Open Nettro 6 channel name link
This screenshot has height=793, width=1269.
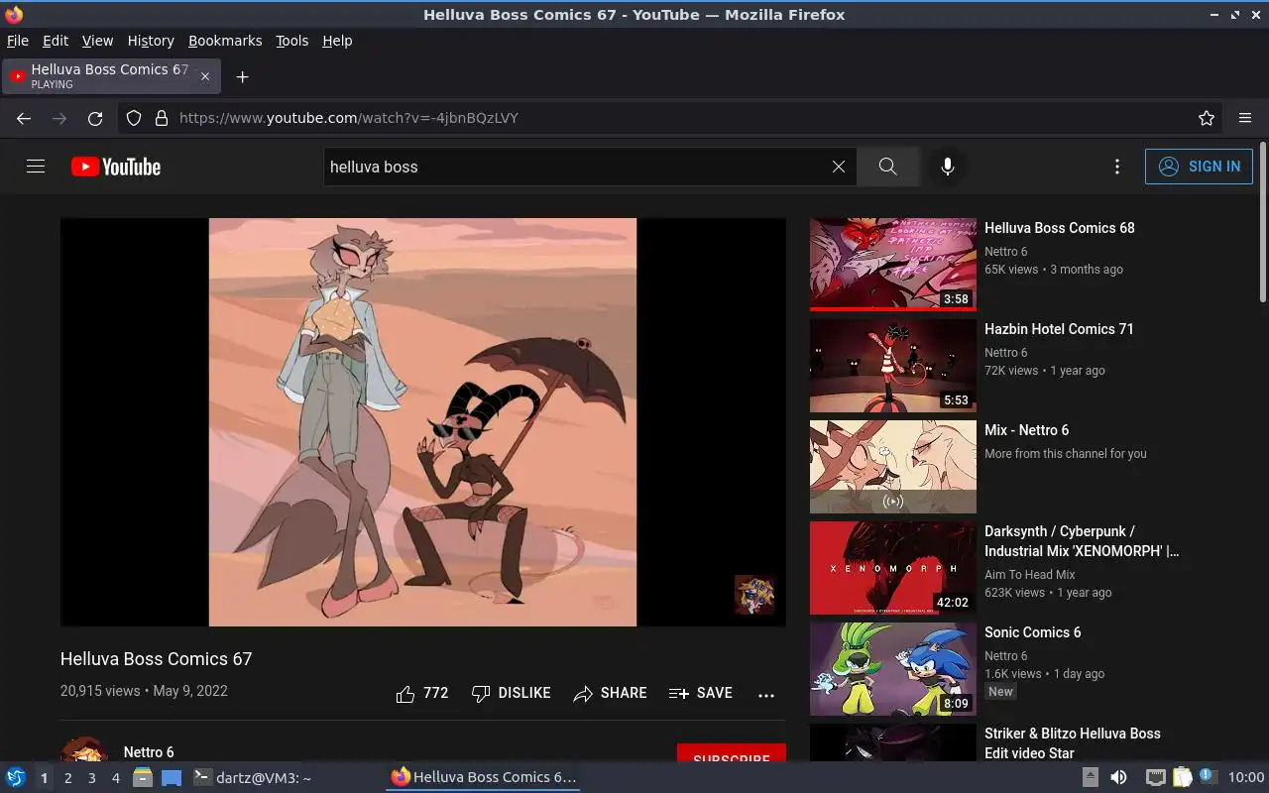[x=149, y=752]
